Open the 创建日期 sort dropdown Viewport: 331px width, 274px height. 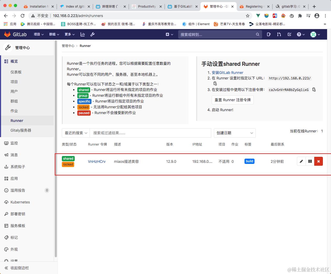[x=235, y=133]
